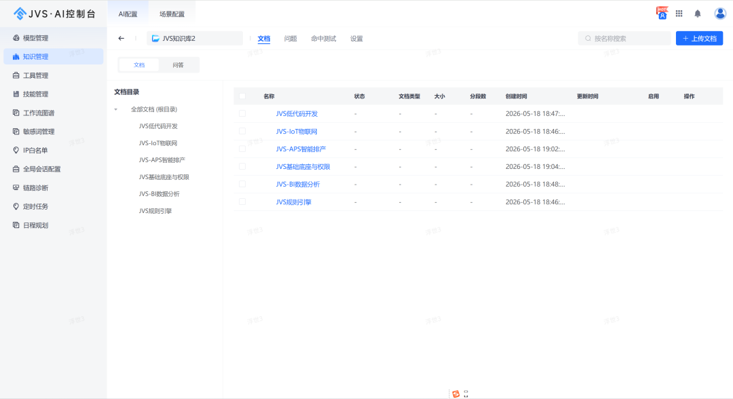Open JVS基础底座与权限 link in table
Image resolution: width=733 pixels, height=399 pixels.
[303, 166]
